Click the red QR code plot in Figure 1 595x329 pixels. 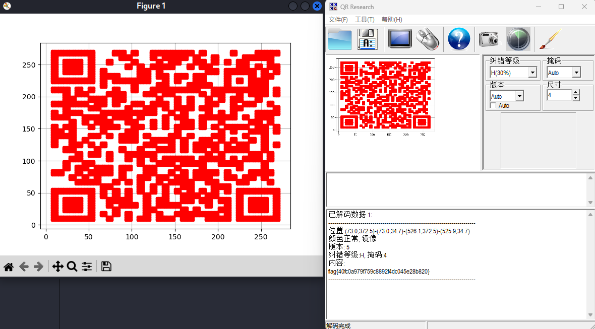[165, 136]
